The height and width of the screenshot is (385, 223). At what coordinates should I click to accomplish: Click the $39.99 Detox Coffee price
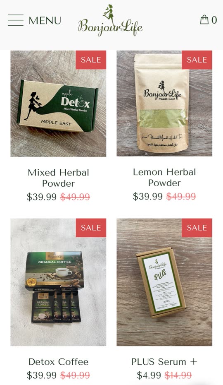tap(42, 375)
